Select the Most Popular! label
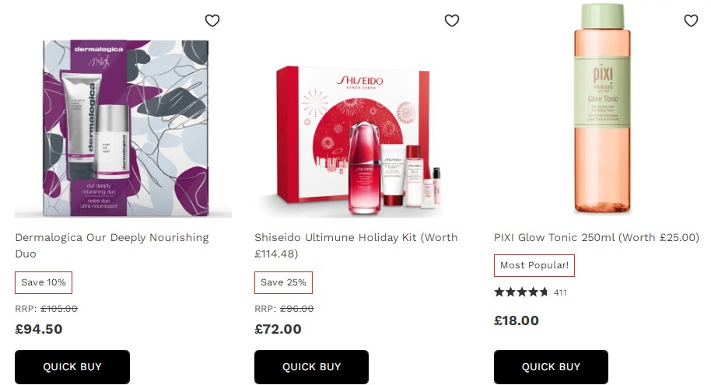711x385 pixels. (534, 265)
